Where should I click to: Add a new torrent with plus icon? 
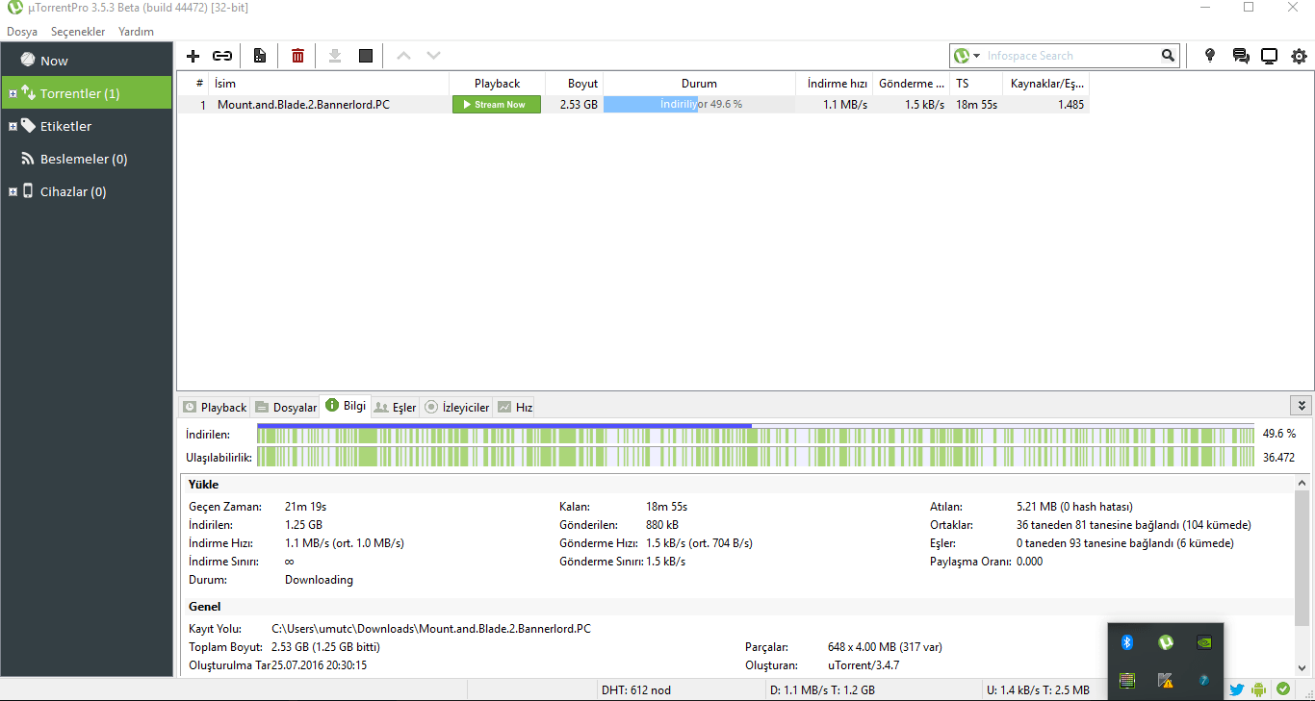coord(193,56)
